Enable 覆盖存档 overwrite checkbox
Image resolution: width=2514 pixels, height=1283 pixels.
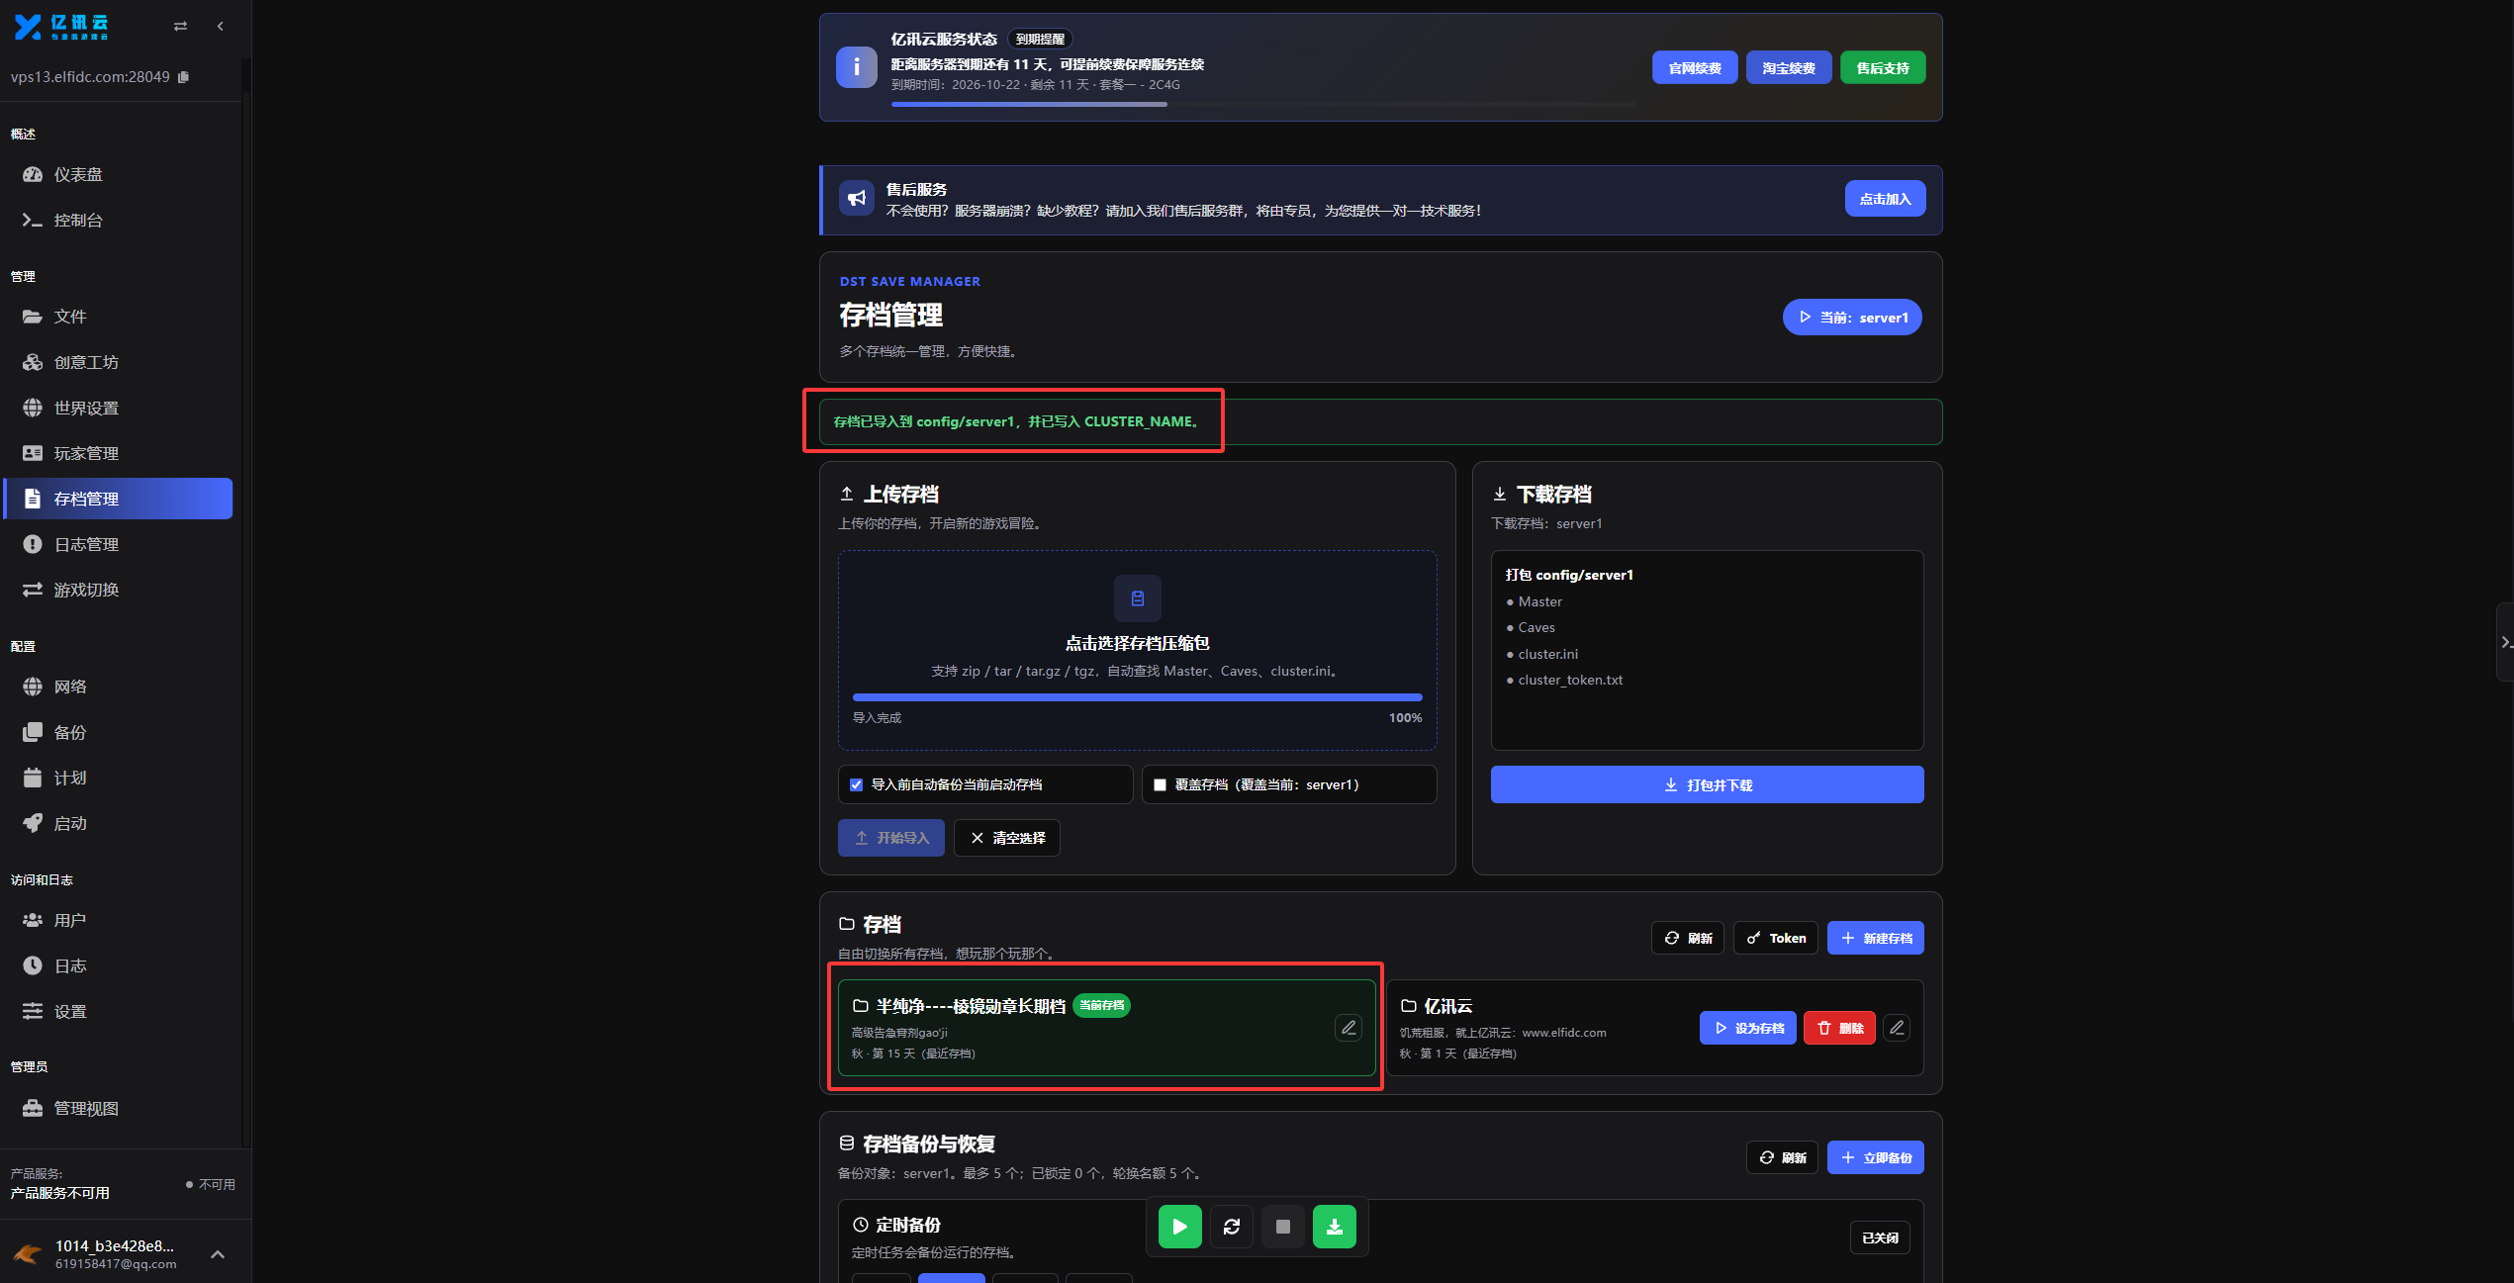(1161, 785)
